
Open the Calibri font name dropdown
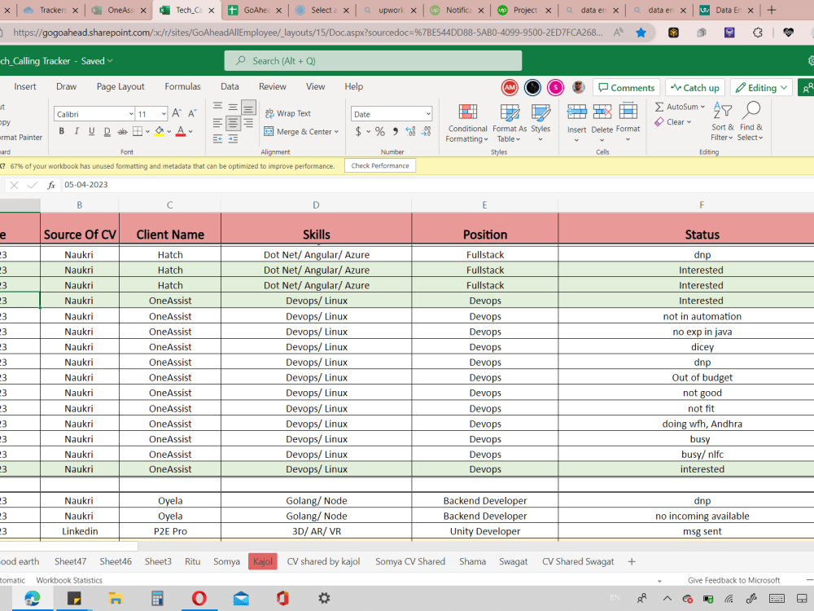click(x=131, y=114)
